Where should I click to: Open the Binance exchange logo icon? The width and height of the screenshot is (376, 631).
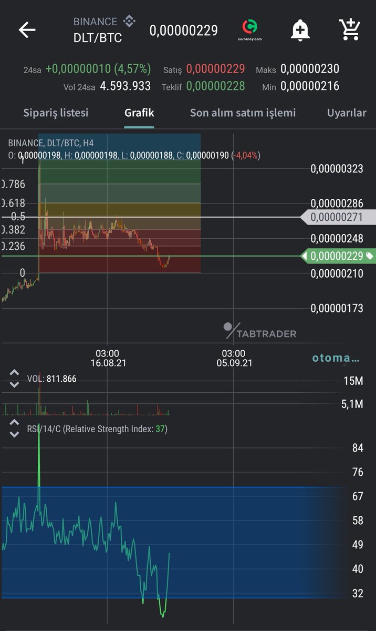tap(129, 22)
